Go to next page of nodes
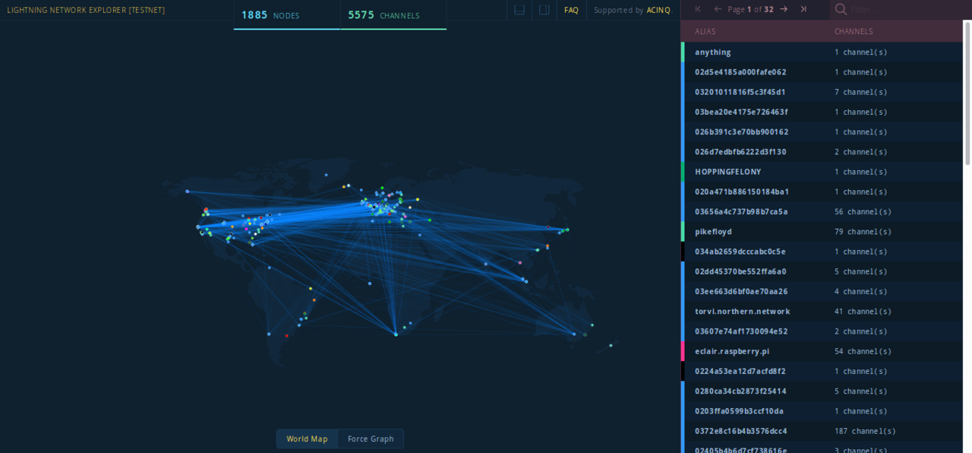 click(x=784, y=9)
